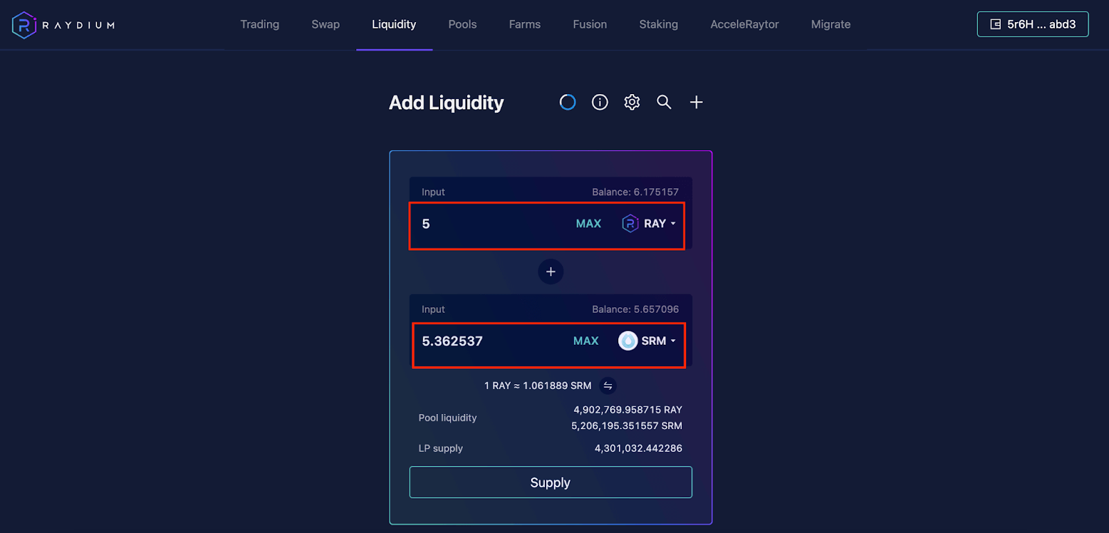
Task: Toggle the RAY/SRM price direction
Action: pyautogui.click(x=608, y=386)
